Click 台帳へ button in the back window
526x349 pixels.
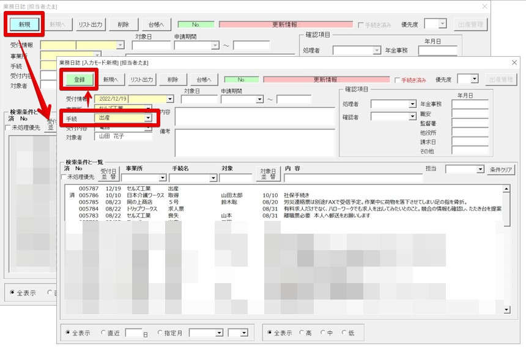[156, 24]
